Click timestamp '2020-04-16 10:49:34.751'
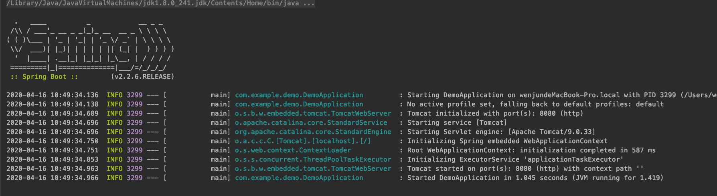The height and width of the screenshot is (196, 717). coord(53,150)
